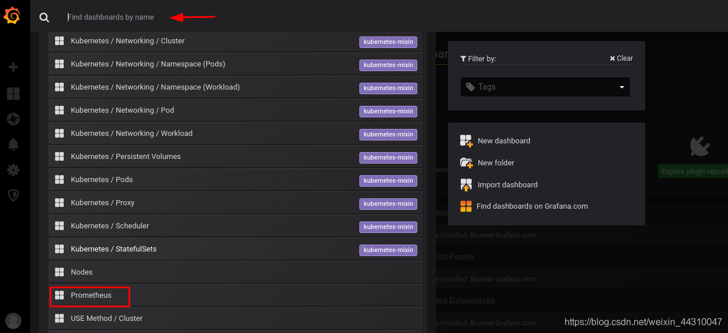Open Kubernetes / StatefulSets dashboard
The height and width of the screenshot is (333, 728).
pos(236,249)
